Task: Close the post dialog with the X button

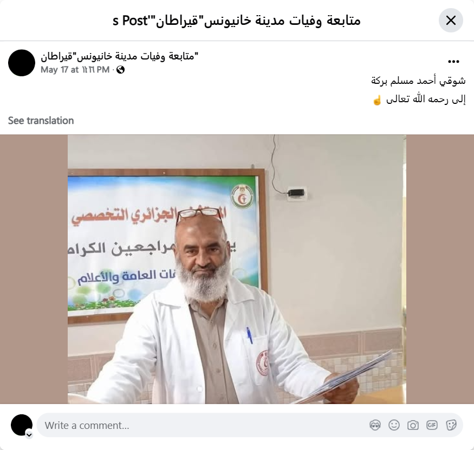Action: point(451,21)
